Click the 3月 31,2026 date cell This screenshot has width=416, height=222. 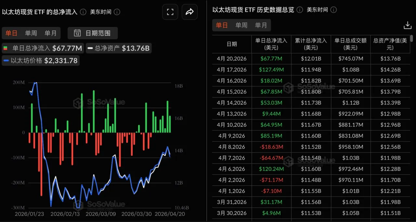(232, 202)
